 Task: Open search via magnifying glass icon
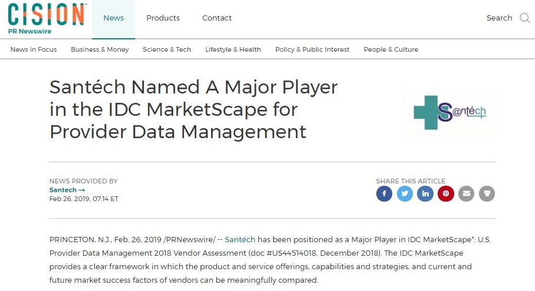coord(525,18)
